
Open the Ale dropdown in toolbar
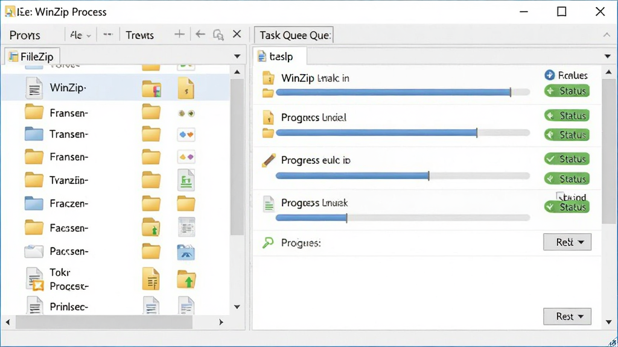[80, 35]
